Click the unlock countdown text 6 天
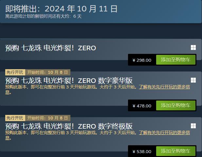This screenshot has height=157, width=202. coord(77,16)
